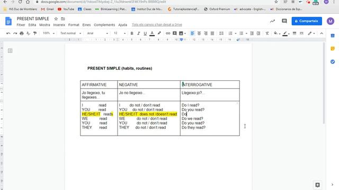Open border dash style options
The image size is (339, 190).
[x=301, y=33]
